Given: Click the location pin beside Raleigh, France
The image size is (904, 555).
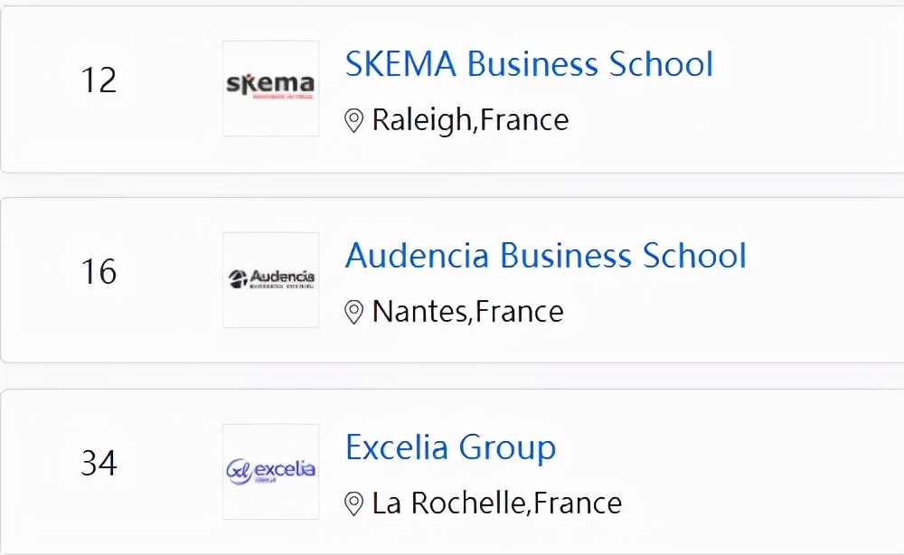Looking at the screenshot, I should pos(354,120).
